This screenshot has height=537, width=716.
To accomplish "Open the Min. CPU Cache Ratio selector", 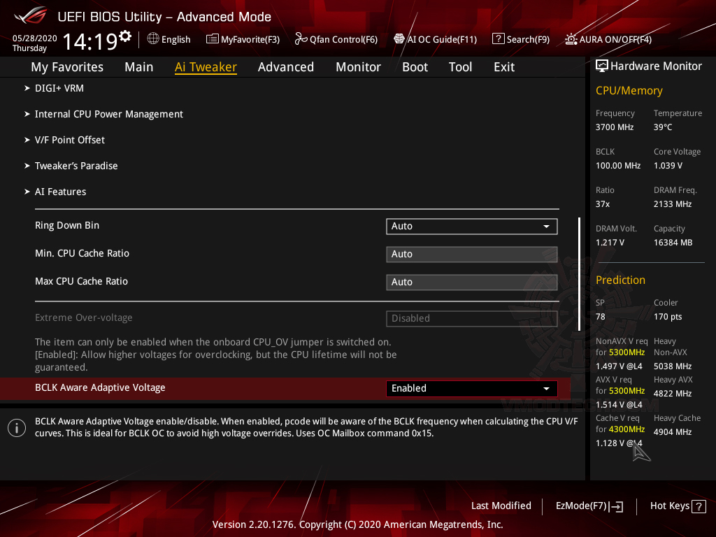I will 471,254.
